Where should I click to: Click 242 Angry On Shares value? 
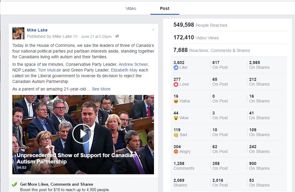coord(253,147)
